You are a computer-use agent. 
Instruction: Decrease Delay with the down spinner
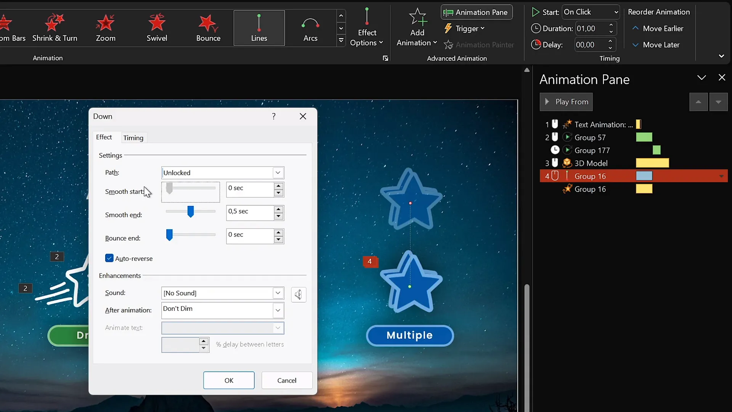(x=610, y=48)
